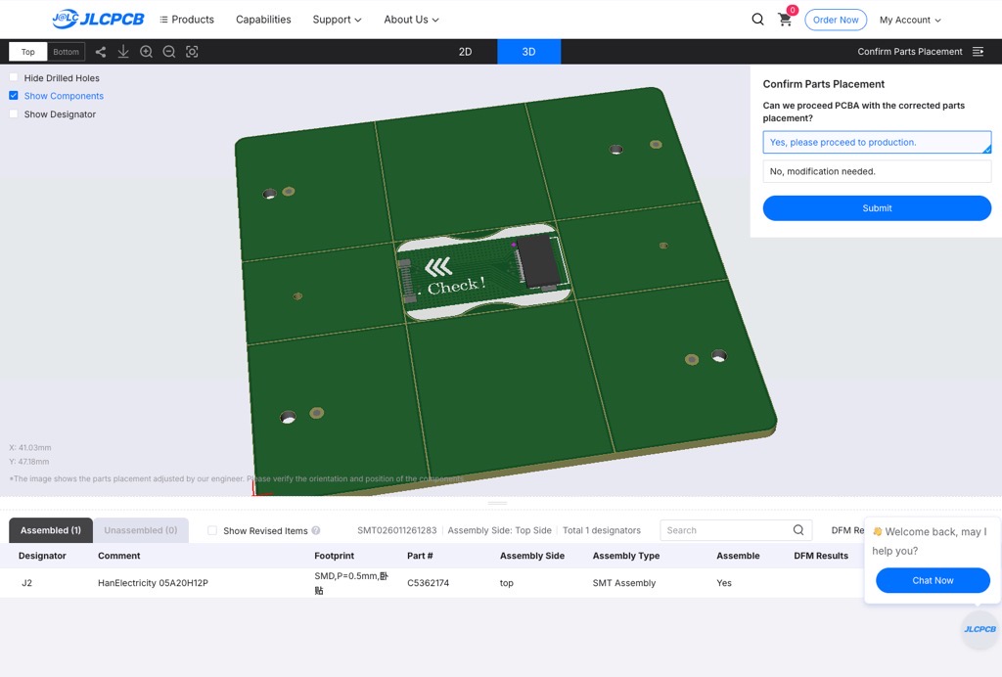Click the download icon in viewer toolbar

coord(123,52)
